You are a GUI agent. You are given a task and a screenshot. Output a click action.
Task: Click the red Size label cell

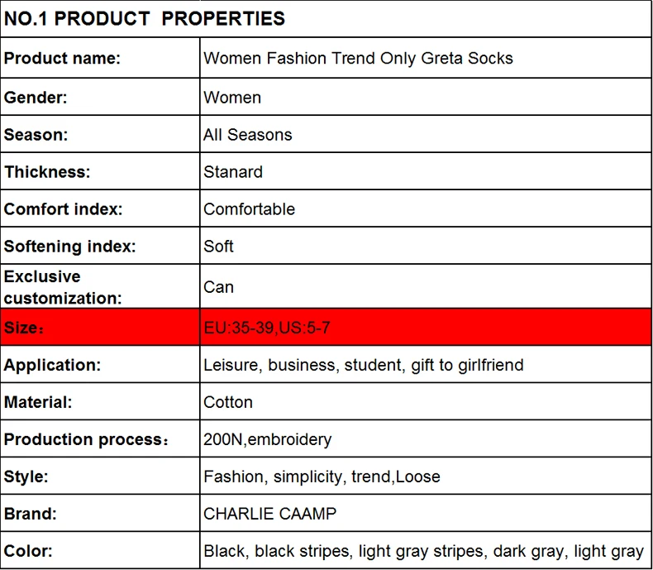point(100,327)
